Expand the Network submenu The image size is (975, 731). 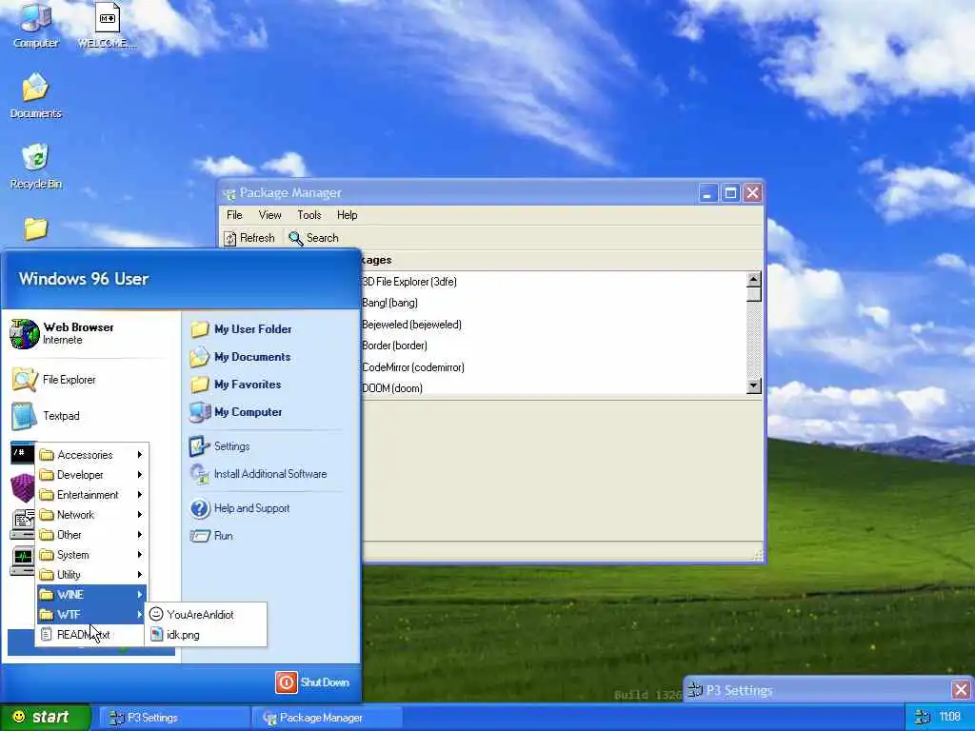pyautogui.click(x=91, y=515)
